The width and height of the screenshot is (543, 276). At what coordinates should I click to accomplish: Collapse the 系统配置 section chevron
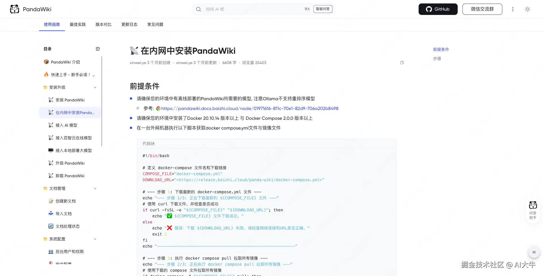95,239
